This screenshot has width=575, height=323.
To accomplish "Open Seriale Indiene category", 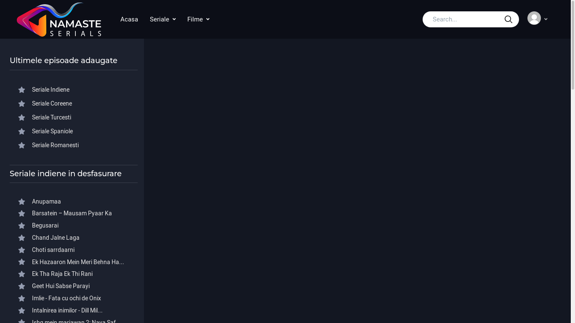I will click(x=51, y=90).
